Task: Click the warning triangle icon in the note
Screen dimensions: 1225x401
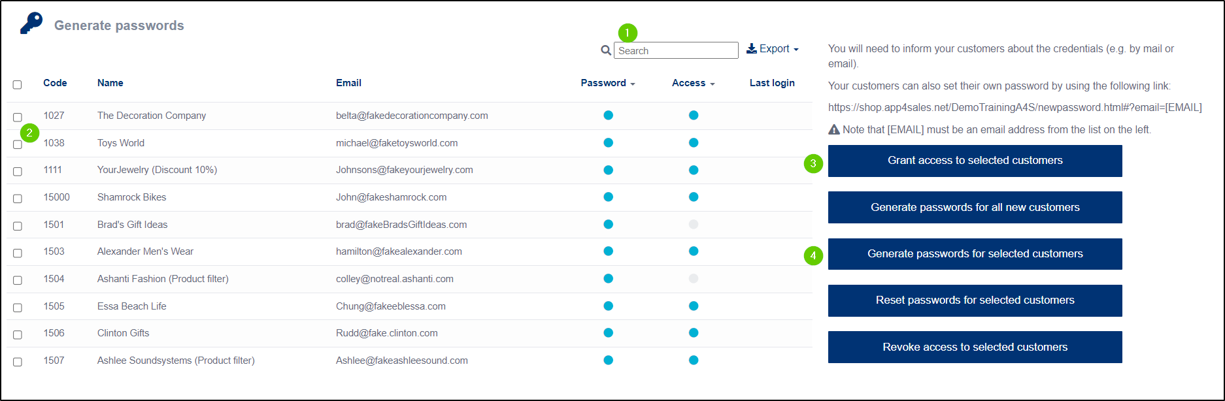Action: coord(835,129)
